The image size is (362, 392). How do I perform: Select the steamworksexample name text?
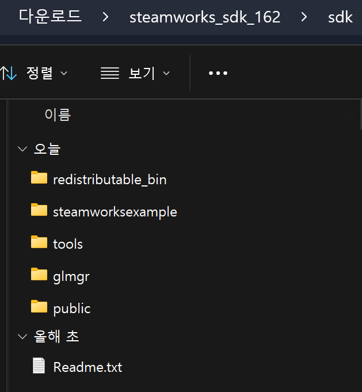(x=115, y=212)
